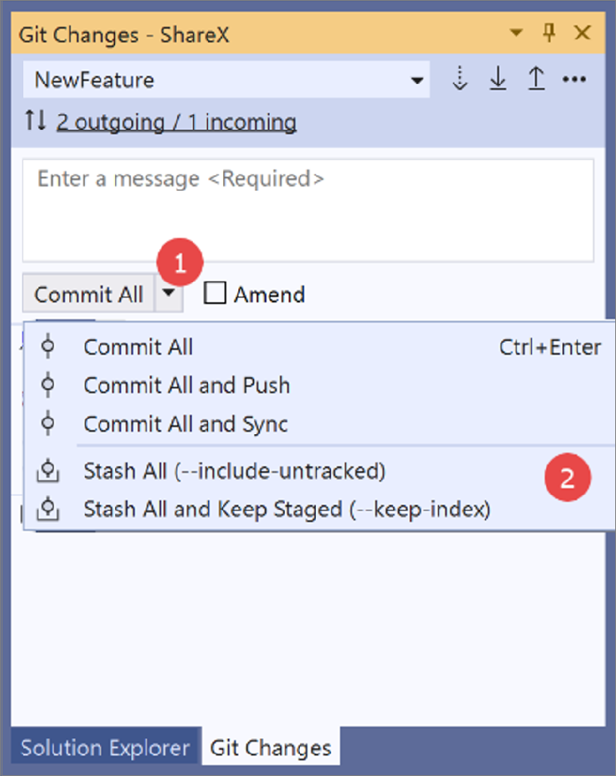Screen dimensions: 616x776
Task: Click the Push up-arrow icon
Action: point(537,78)
